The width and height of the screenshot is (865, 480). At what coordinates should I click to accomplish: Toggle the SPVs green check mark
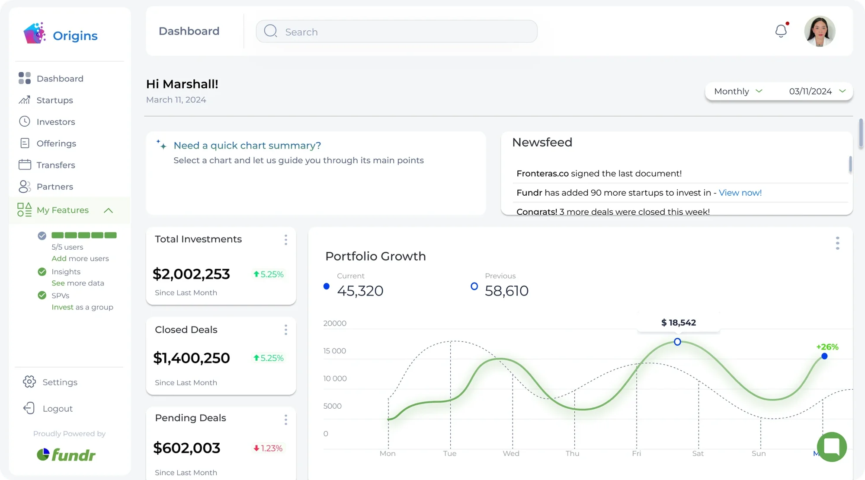(42, 296)
